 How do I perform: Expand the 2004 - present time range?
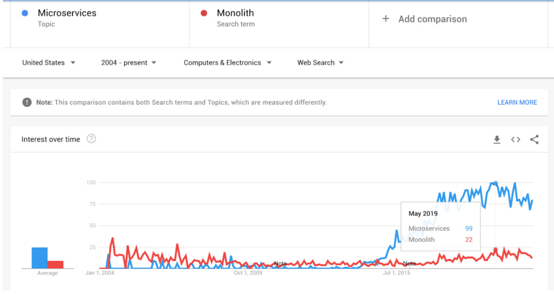(x=129, y=63)
